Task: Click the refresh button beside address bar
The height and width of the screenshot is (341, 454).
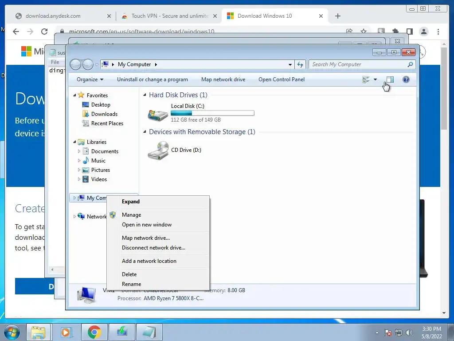Action: (300, 64)
